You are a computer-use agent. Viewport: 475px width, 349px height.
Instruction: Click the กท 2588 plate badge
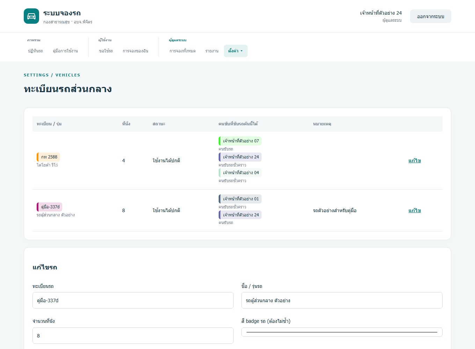48,157
